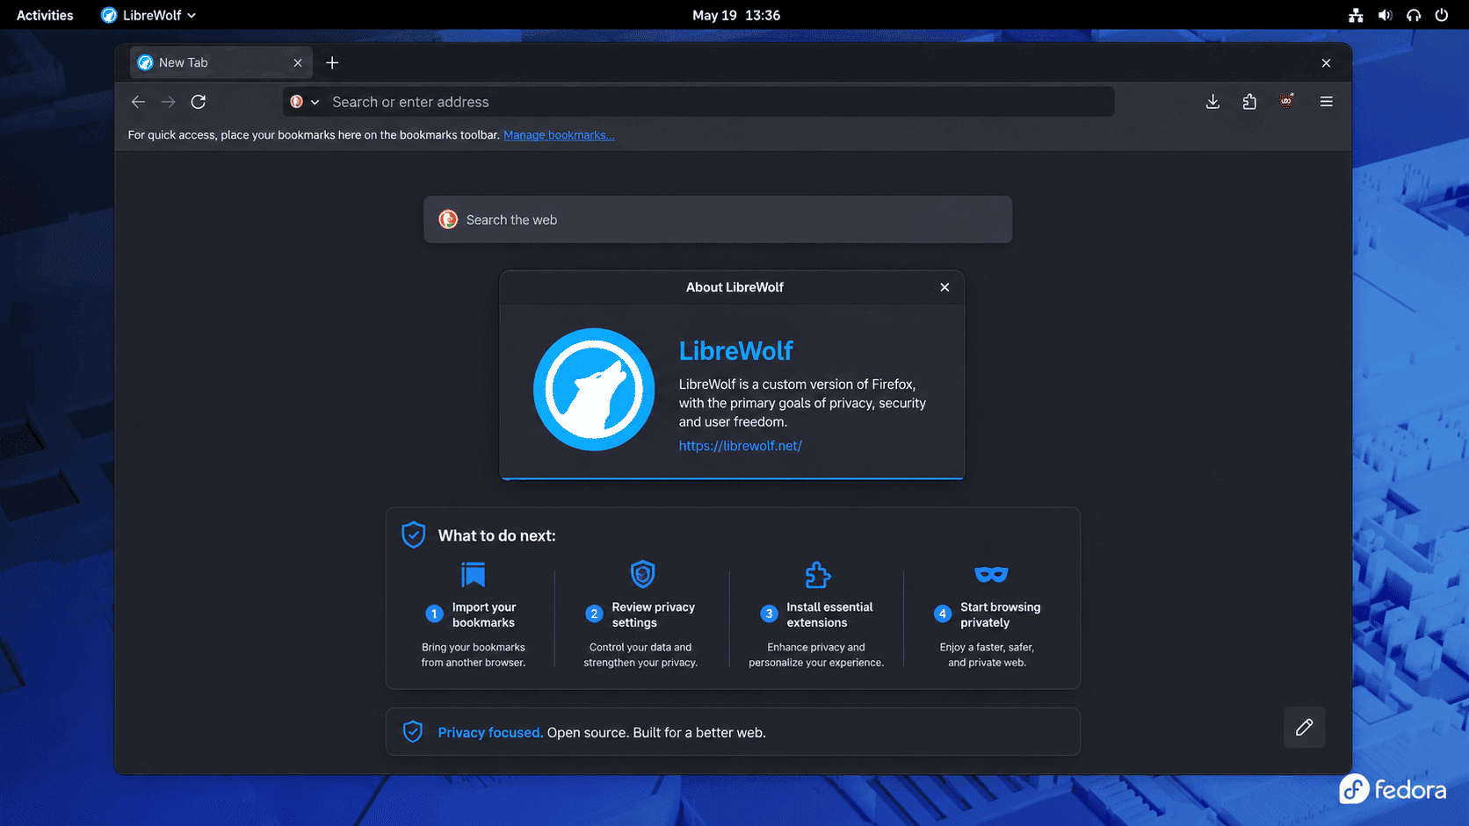Select the New Tab tab
The height and width of the screenshot is (826, 1469).
point(221,62)
